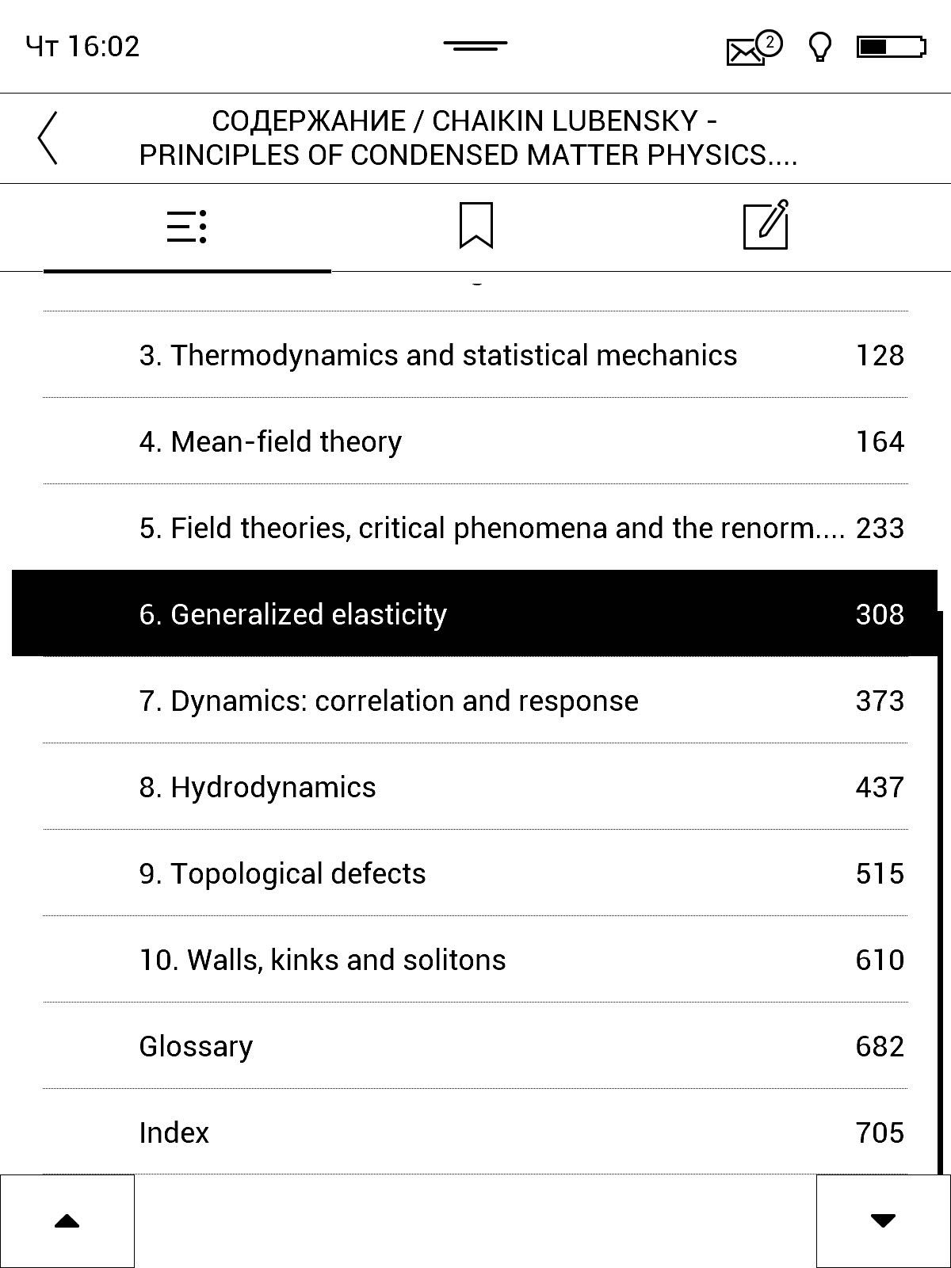The height and width of the screenshot is (1268, 951).
Task: Open chapter 8 Hydrodynamics
Action: coord(475,787)
